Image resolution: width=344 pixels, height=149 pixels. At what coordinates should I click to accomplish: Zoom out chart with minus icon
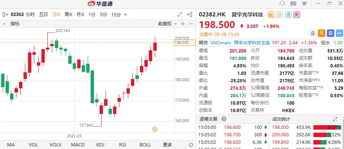point(191,24)
